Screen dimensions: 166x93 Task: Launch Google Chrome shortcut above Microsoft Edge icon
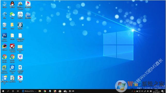(x=12, y=58)
